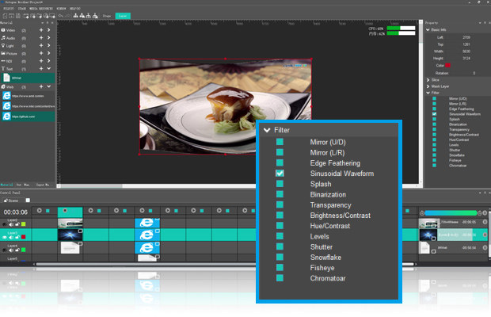Add a new Web material with its plus icon

(x=41, y=86)
